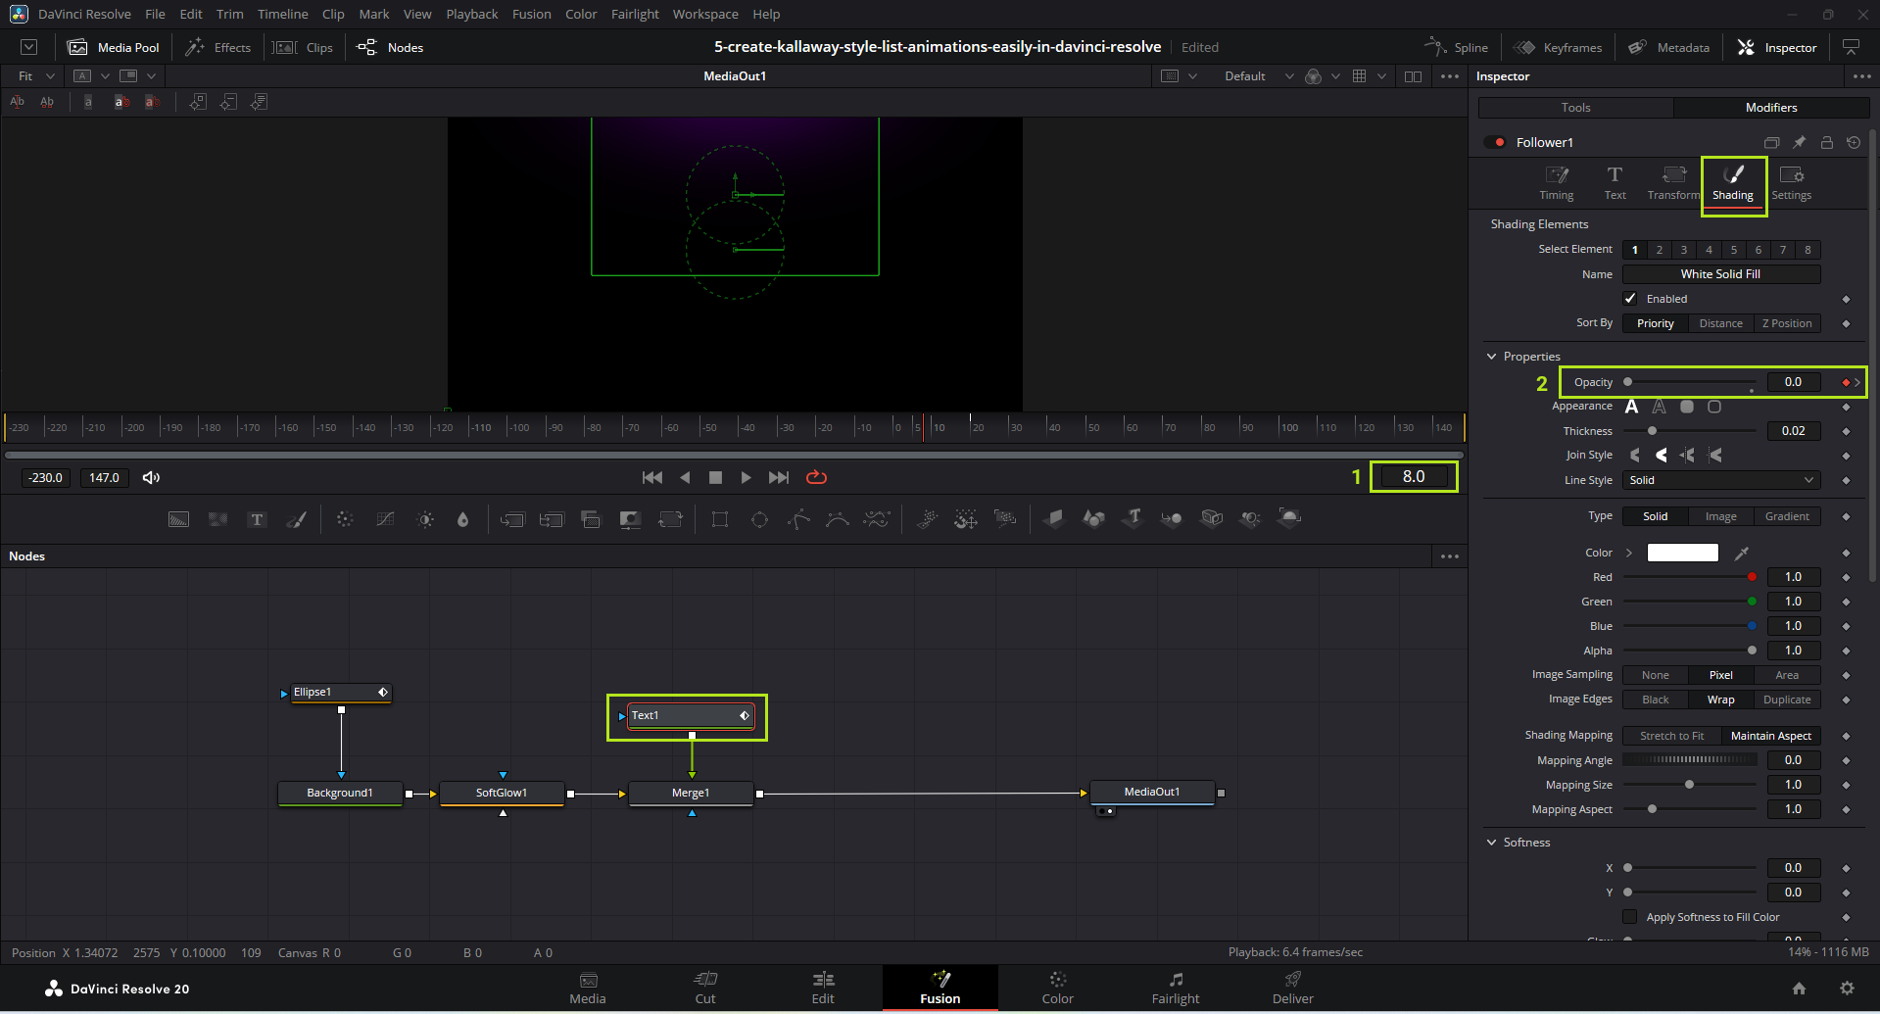Set Sort By to Distance

pyautogui.click(x=1720, y=323)
